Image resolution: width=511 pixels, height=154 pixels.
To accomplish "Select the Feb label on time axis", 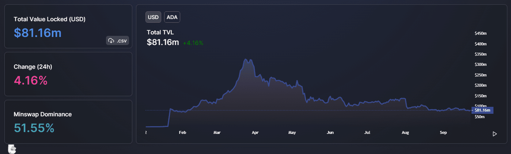I will click(x=183, y=132).
